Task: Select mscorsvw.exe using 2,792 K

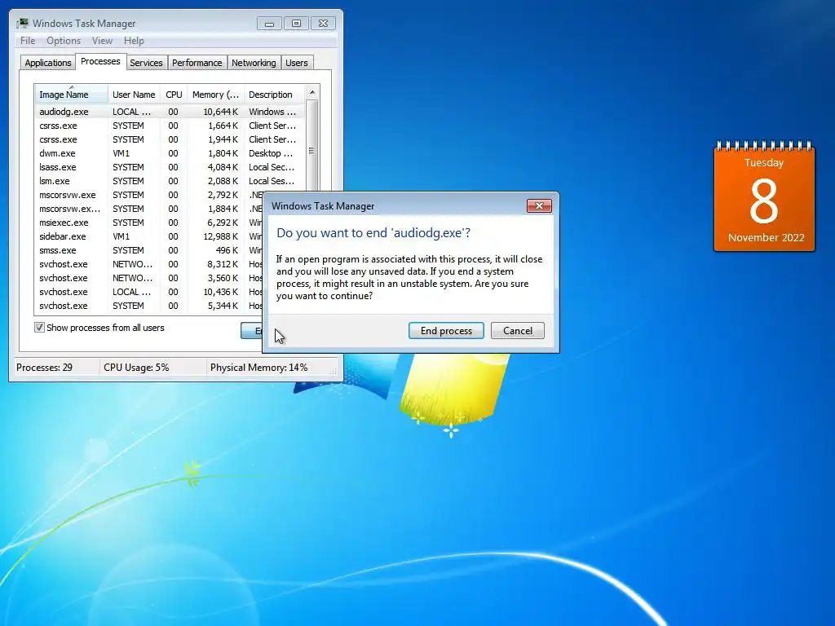Action: coord(148,195)
